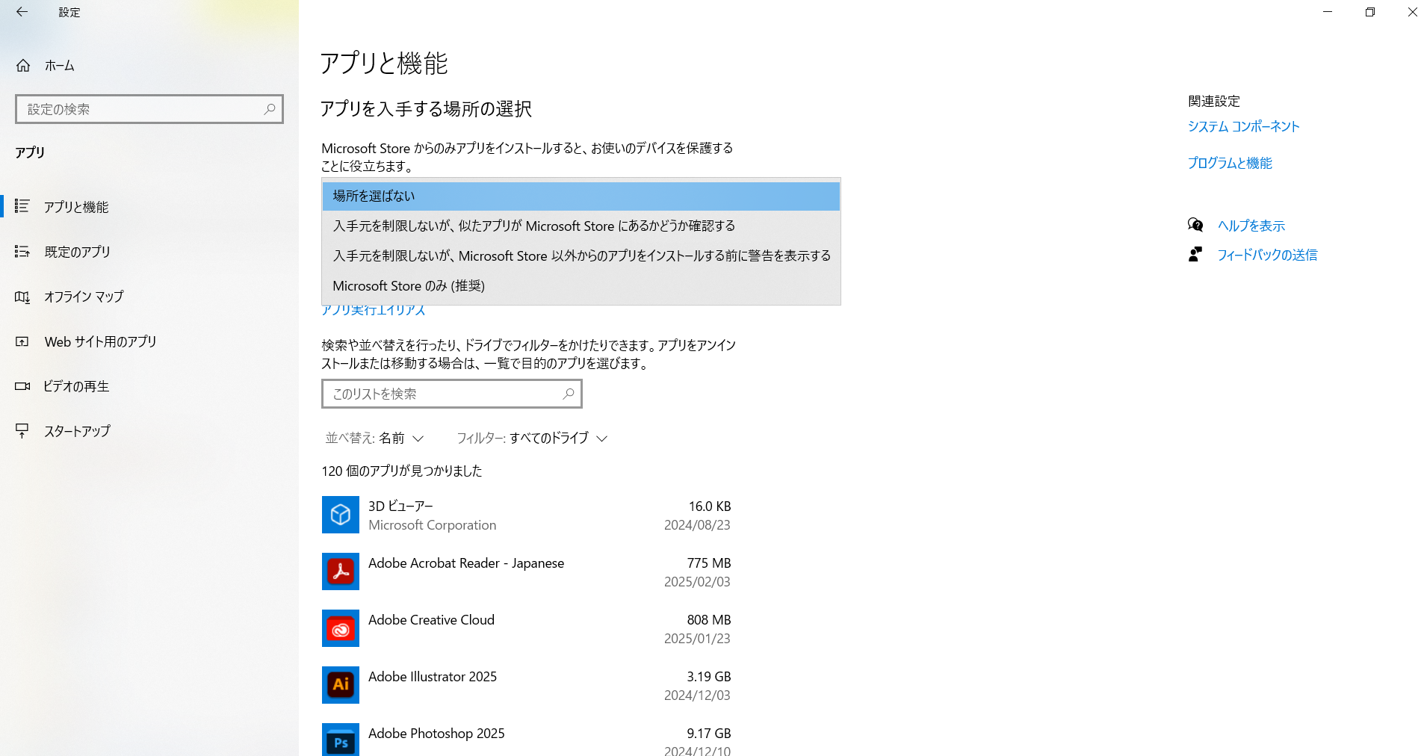The height and width of the screenshot is (756, 1427).
Task: Focus the 設定の検索 search field
Action: 149,109
